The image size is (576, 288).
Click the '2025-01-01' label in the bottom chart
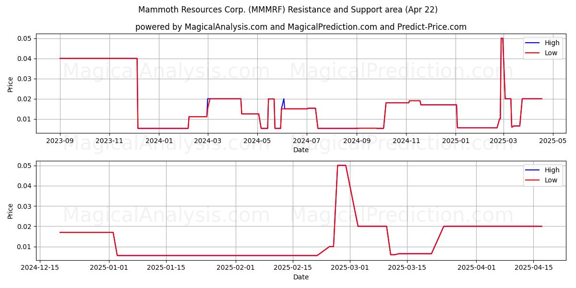109,268
